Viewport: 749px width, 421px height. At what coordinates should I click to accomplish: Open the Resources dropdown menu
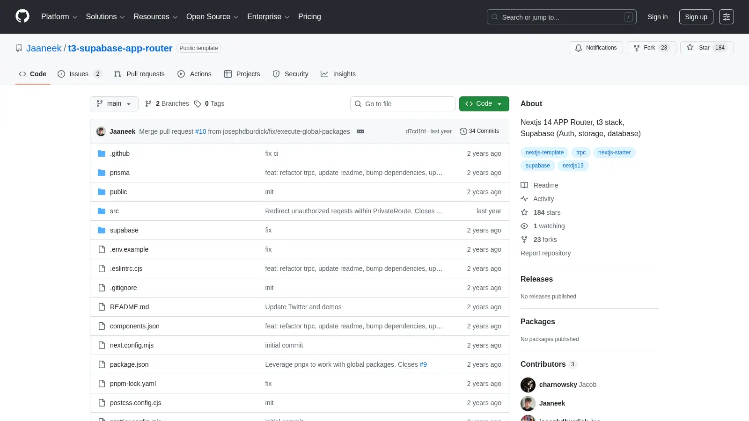(155, 17)
